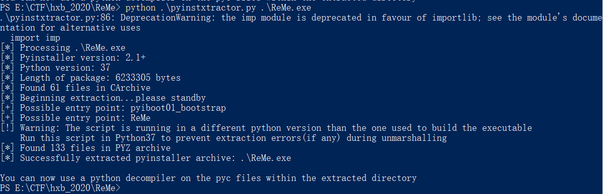Click 'Run this script in Python37' line

233,138
